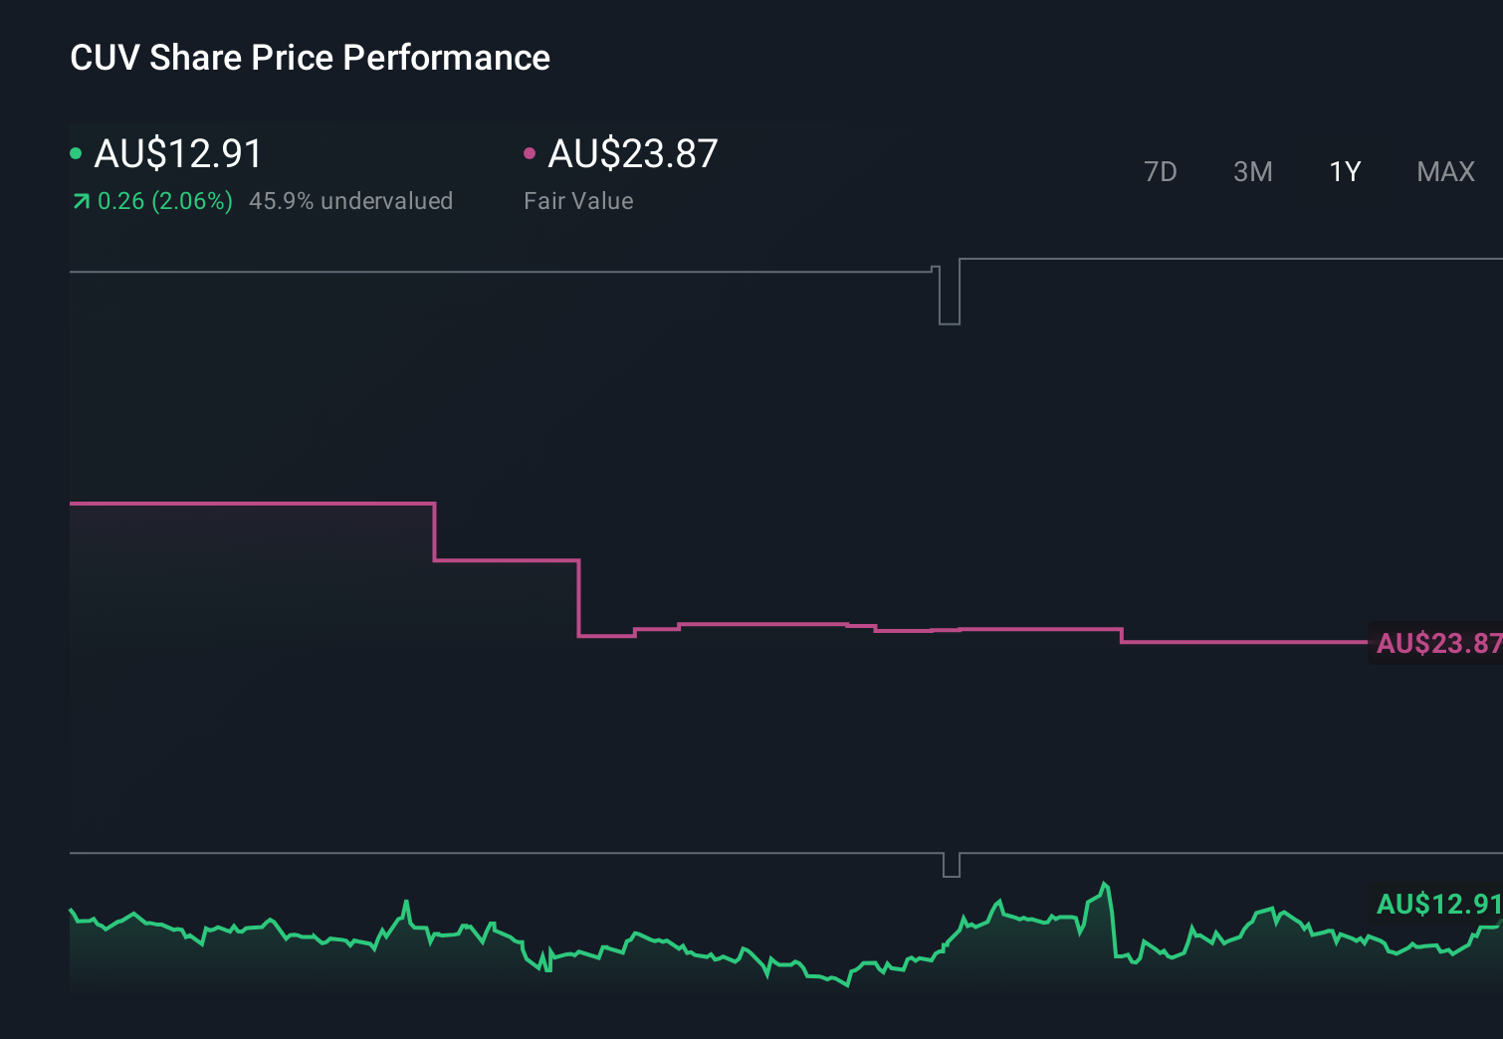This screenshot has width=1503, height=1039.
Task: Click the 0.26 (2.06%) change figure
Action: [166, 200]
